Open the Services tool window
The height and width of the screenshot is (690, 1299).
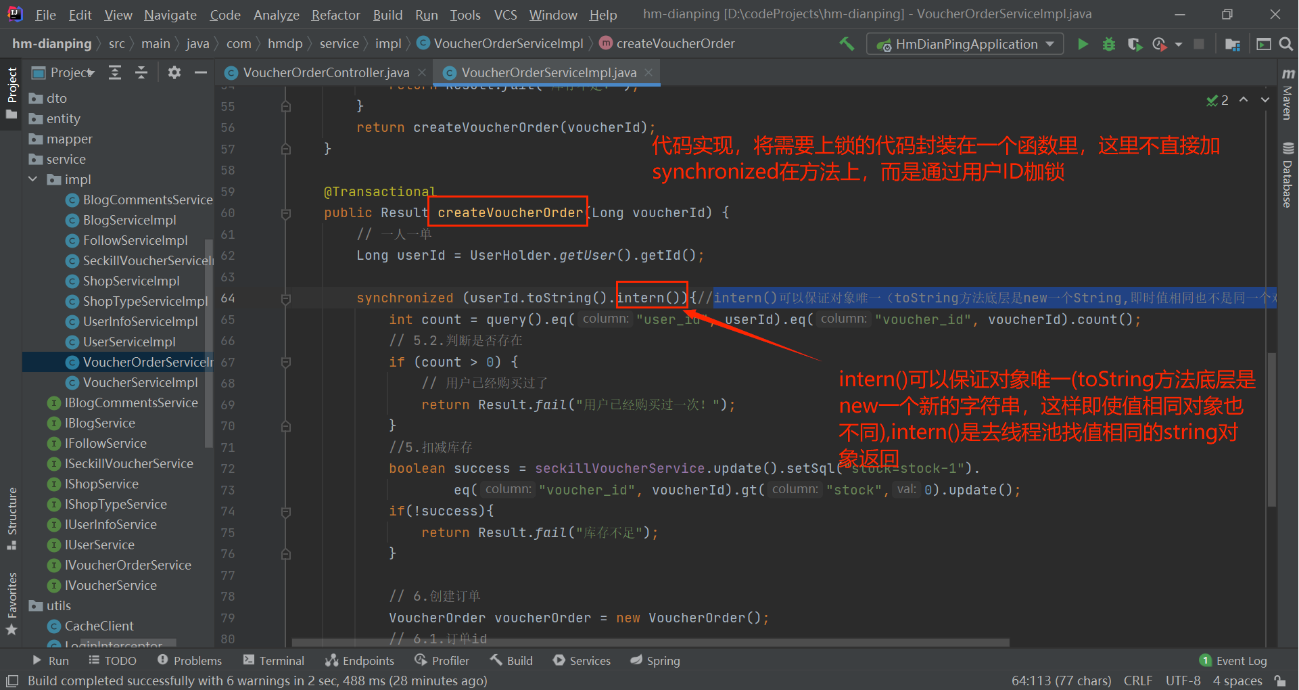point(582,661)
